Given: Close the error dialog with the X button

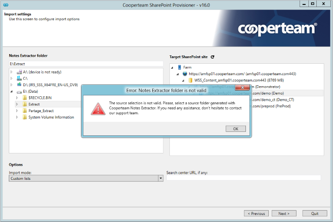Looking at the screenshot, I should [x=242, y=87].
